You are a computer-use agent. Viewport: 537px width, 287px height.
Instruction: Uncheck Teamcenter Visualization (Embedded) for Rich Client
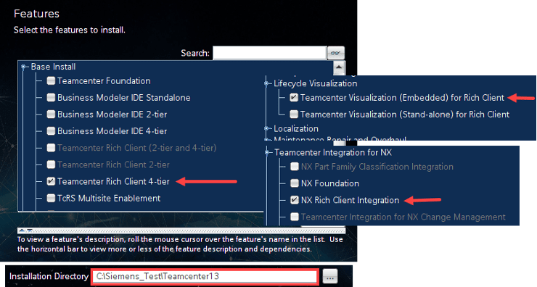pos(294,98)
